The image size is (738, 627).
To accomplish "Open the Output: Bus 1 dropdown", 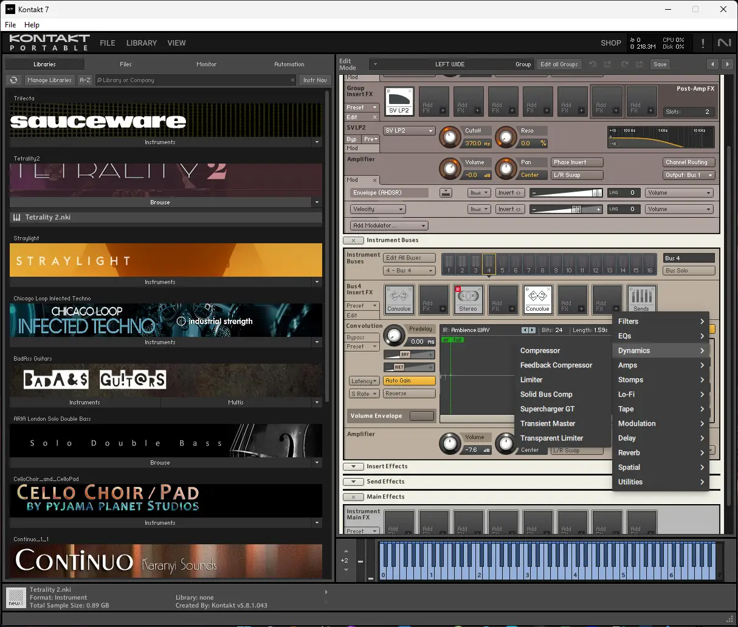I will (x=688, y=175).
